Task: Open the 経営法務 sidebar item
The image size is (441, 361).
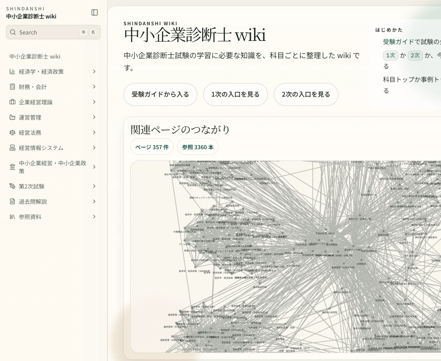Action: click(x=30, y=132)
